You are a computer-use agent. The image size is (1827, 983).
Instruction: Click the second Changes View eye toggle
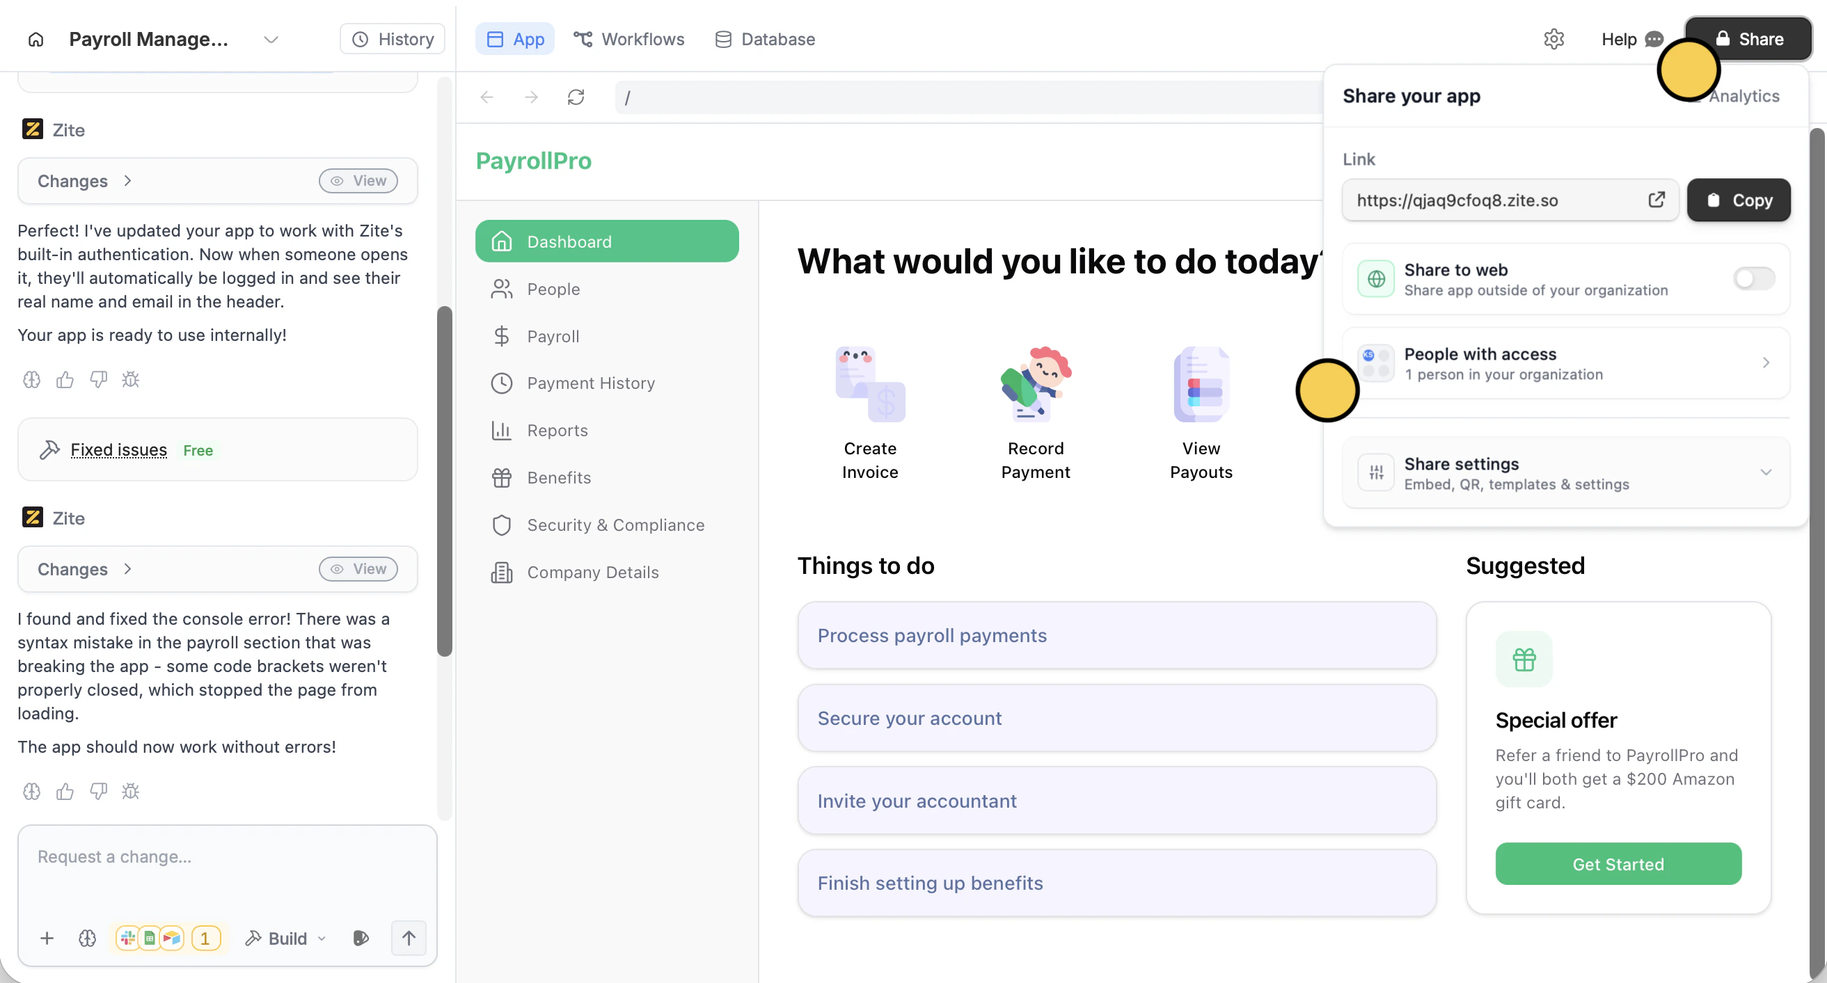(358, 569)
